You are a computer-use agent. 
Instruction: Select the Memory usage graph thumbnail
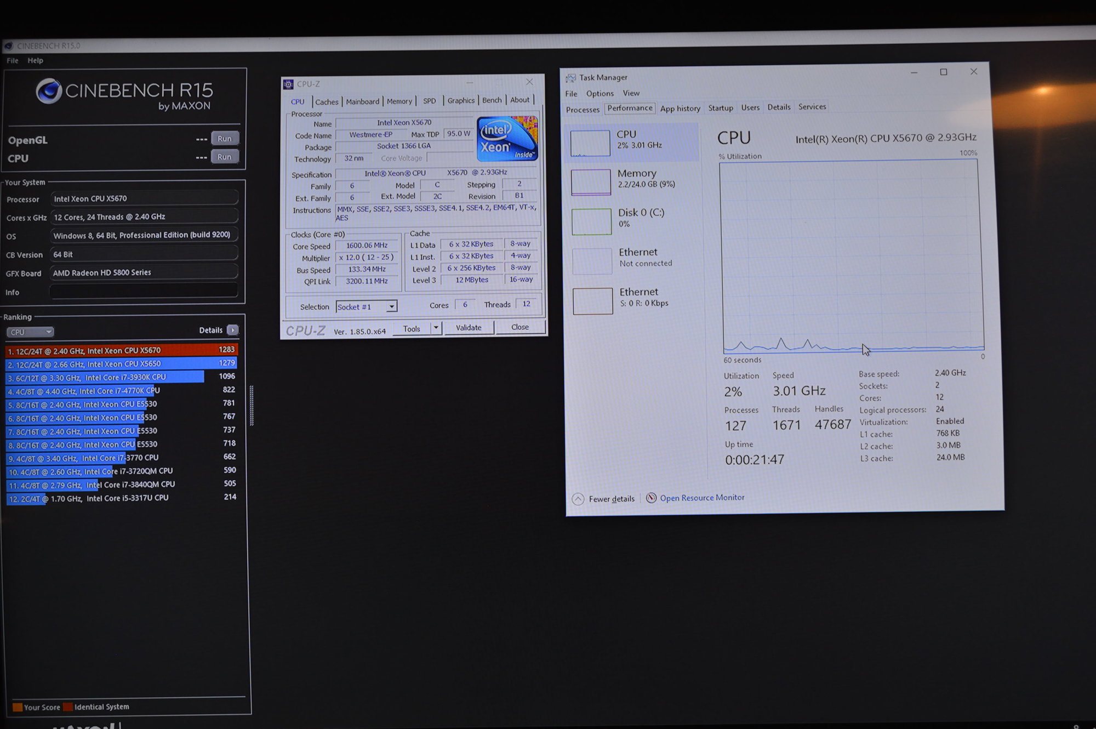pos(591,182)
